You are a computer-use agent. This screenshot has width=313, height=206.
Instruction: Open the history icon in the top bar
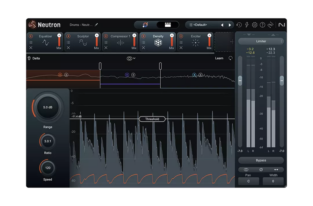239,25
